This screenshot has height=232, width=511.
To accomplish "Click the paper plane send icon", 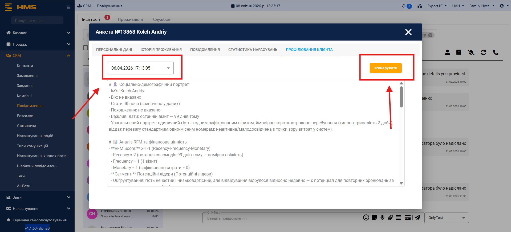I will coord(417,218).
